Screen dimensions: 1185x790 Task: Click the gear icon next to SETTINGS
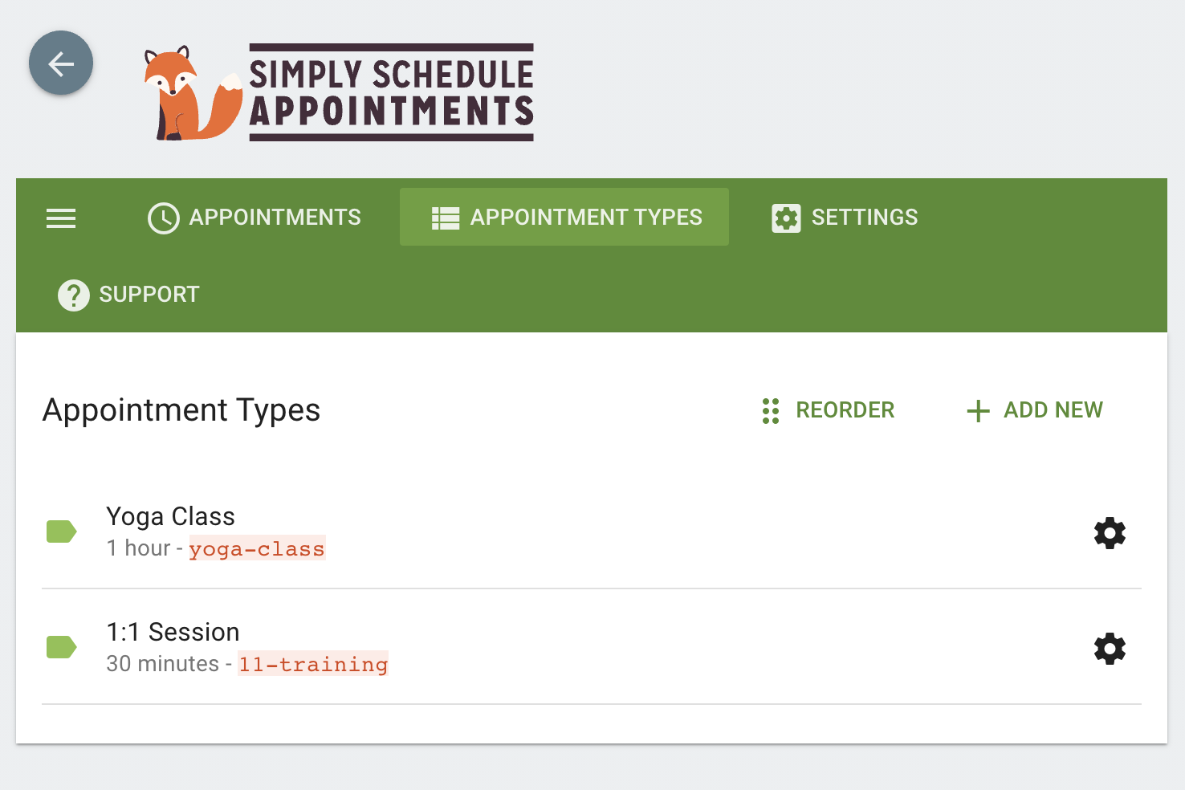pyautogui.click(x=786, y=218)
